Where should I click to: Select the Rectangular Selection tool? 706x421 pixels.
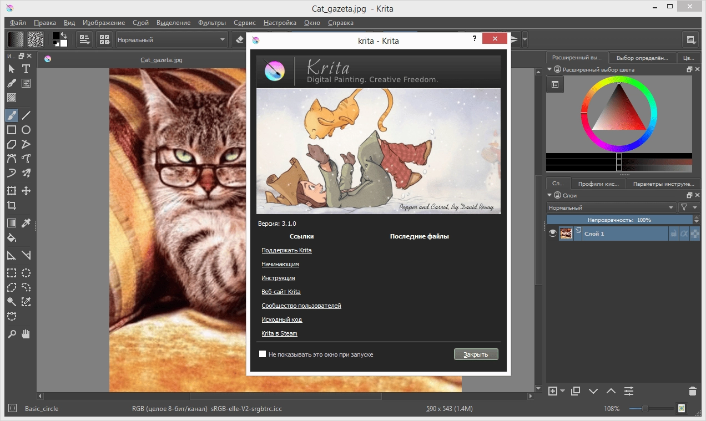coord(11,273)
